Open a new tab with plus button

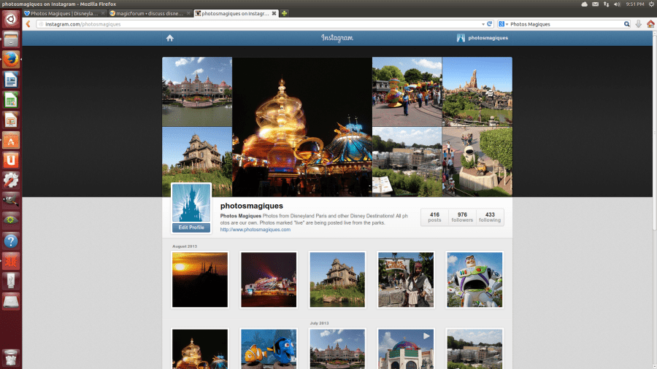tap(284, 13)
